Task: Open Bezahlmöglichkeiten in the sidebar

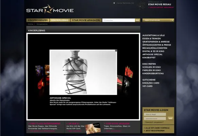Action: click(155, 48)
